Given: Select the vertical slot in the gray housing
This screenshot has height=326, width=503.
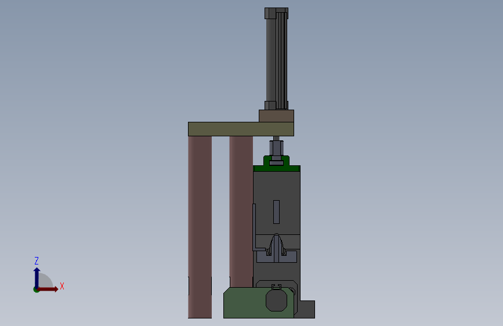Looking at the screenshot, I should click(276, 212).
